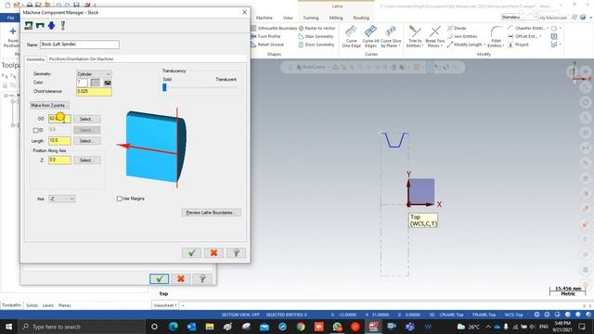Click Relief Groove command
594x334 pixels.
[267, 45]
